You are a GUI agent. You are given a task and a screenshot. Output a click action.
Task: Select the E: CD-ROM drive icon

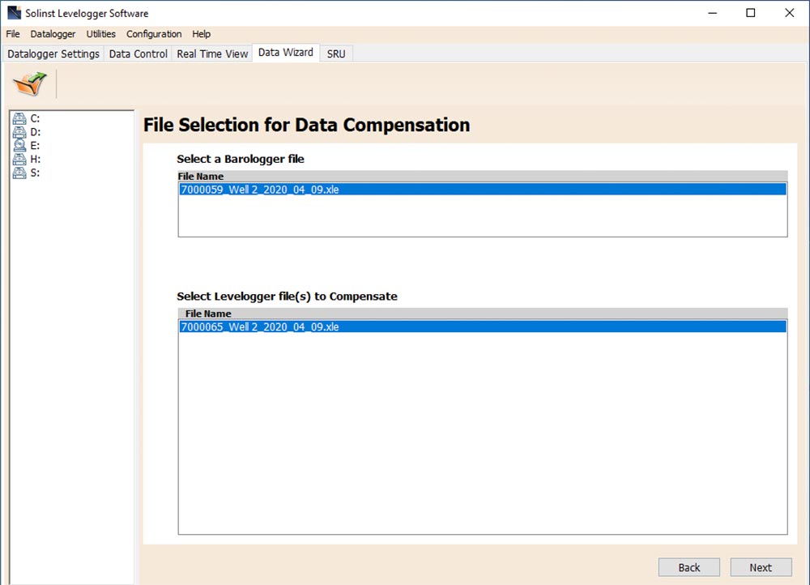point(33,145)
